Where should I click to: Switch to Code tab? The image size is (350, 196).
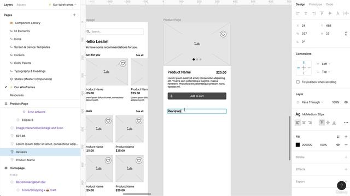click(x=329, y=4)
